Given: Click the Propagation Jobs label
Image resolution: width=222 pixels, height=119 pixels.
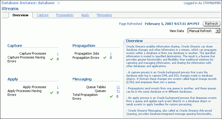Looking at the screenshot, I should [87, 53].
